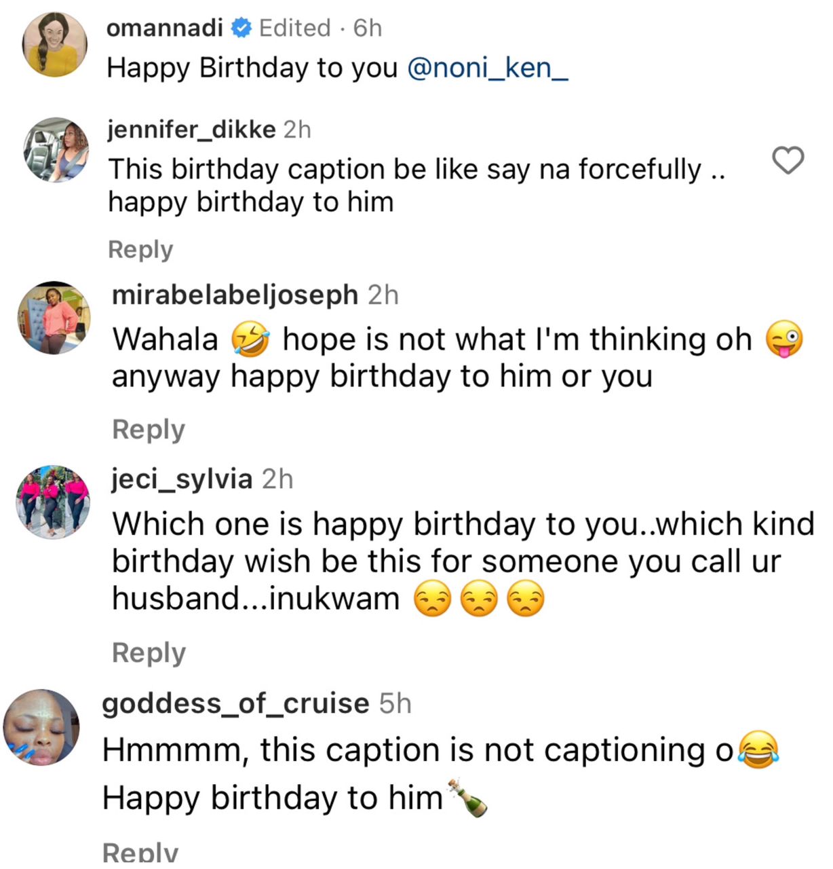Open the mirabelabeljoseph username link
833x869 pixels.
[x=235, y=295]
